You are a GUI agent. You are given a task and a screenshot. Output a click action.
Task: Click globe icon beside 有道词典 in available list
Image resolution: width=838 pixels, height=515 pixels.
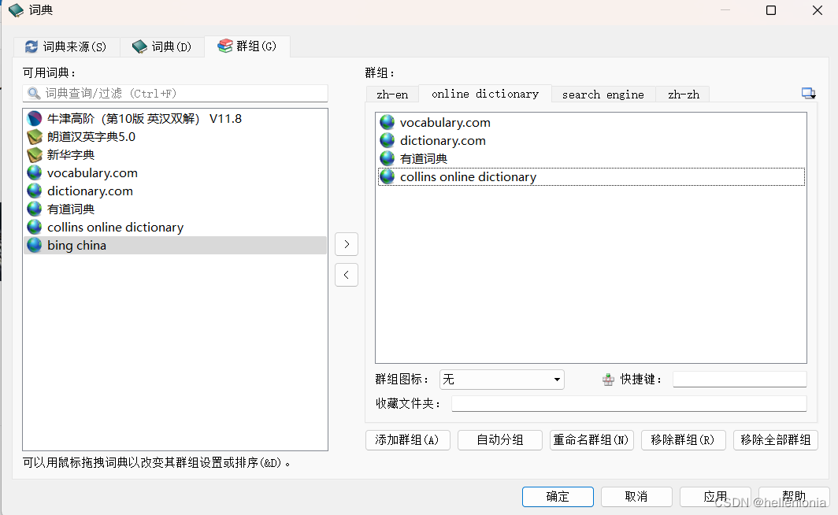(x=34, y=209)
